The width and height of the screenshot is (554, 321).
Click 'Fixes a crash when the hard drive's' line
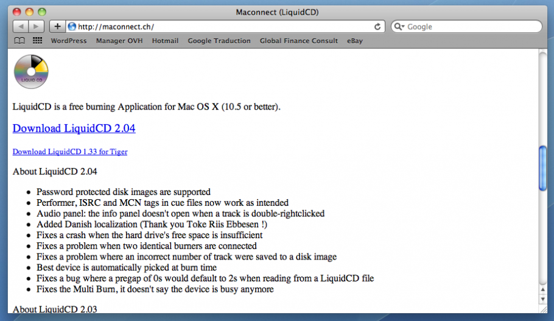click(x=149, y=235)
